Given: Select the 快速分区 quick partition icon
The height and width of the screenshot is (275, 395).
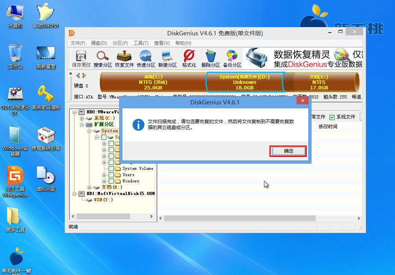Looking at the screenshot, I should click(146, 59).
